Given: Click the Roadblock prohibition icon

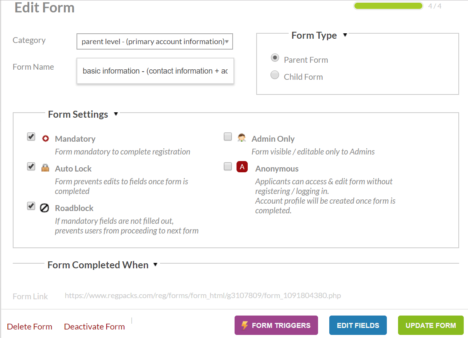Looking at the screenshot, I should click(x=44, y=208).
